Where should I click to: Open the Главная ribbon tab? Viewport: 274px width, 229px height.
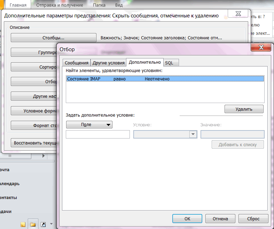18,5
